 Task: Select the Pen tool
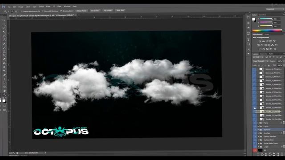point(4,75)
